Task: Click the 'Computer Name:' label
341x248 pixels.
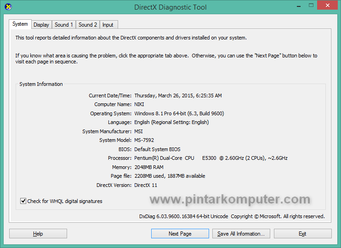Action: (113, 104)
